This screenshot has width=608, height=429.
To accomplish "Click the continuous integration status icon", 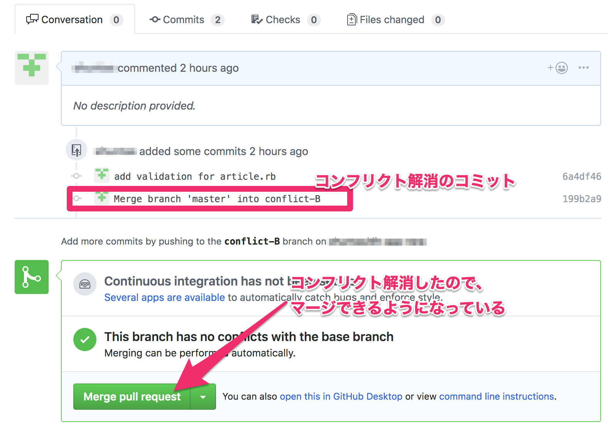I will click(85, 284).
